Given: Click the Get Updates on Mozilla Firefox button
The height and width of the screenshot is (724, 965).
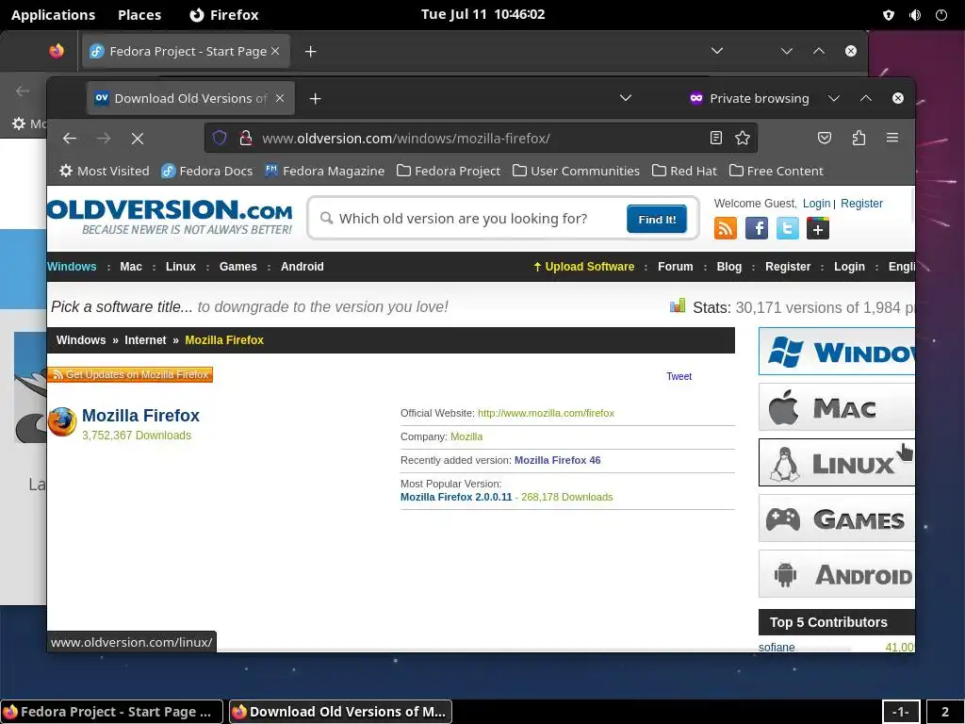Looking at the screenshot, I should [x=130, y=374].
